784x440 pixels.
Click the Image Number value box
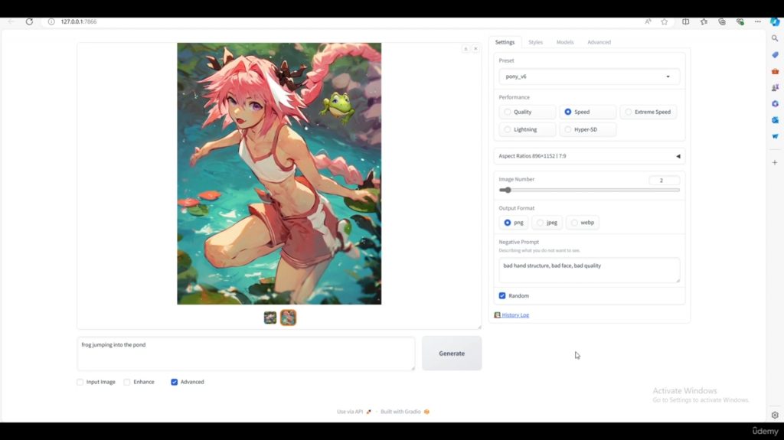pos(664,181)
